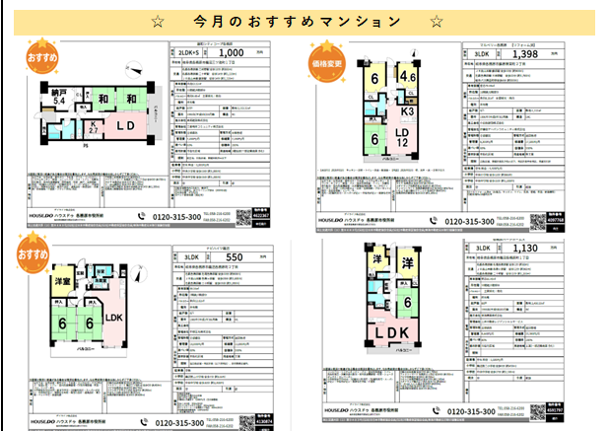
Task: Click the LD 12 room label
Action: (402, 138)
